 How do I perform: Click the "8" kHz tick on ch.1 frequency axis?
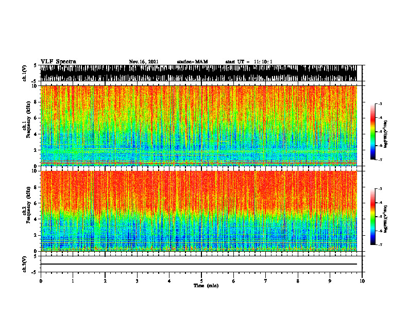(x=36, y=102)
